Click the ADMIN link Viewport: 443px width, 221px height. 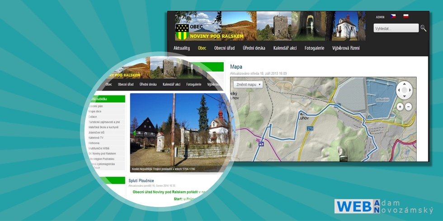click(x=380, y=17)
